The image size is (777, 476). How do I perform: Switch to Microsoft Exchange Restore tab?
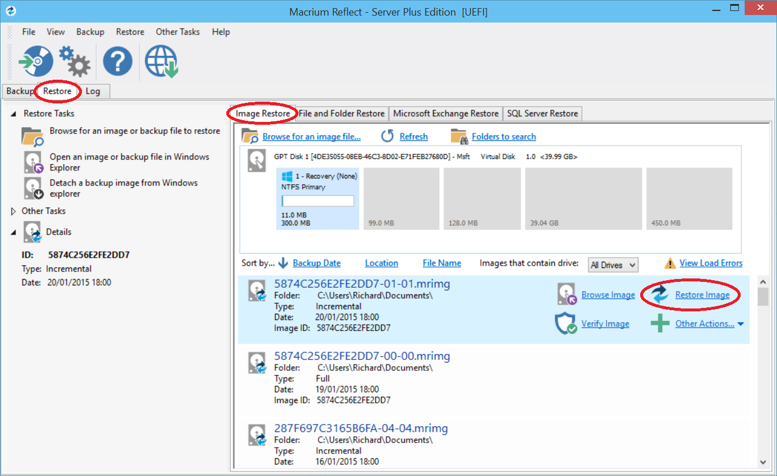[x=446, y=114]
